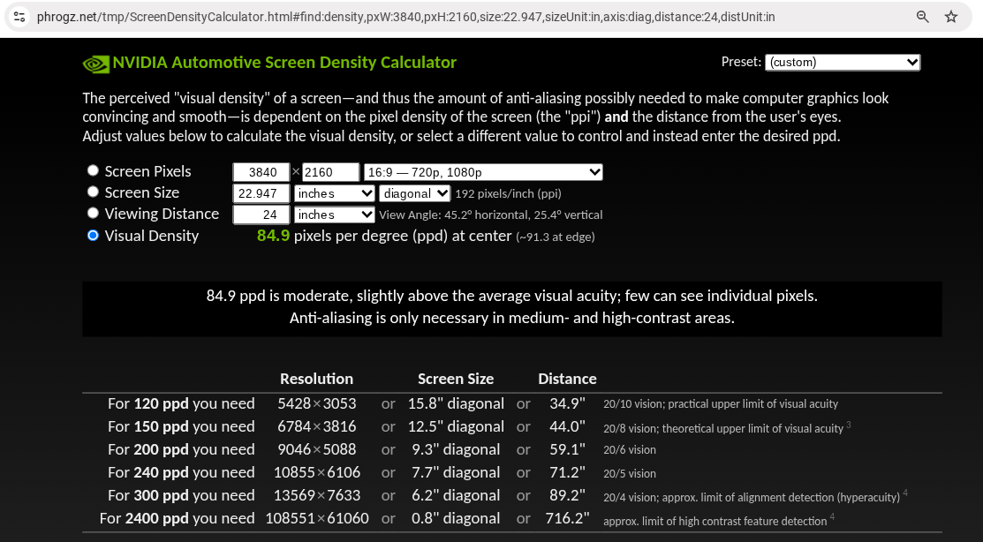Click the 10855×6106 resolution cell
983x542 pixels.
click(x=316, y=472)
